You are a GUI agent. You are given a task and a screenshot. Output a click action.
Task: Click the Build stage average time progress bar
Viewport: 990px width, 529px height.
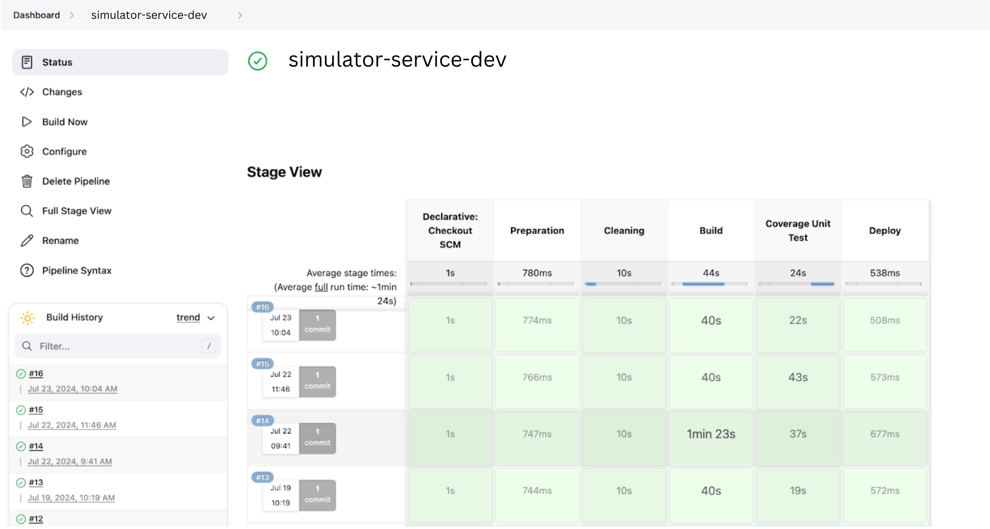710,284
